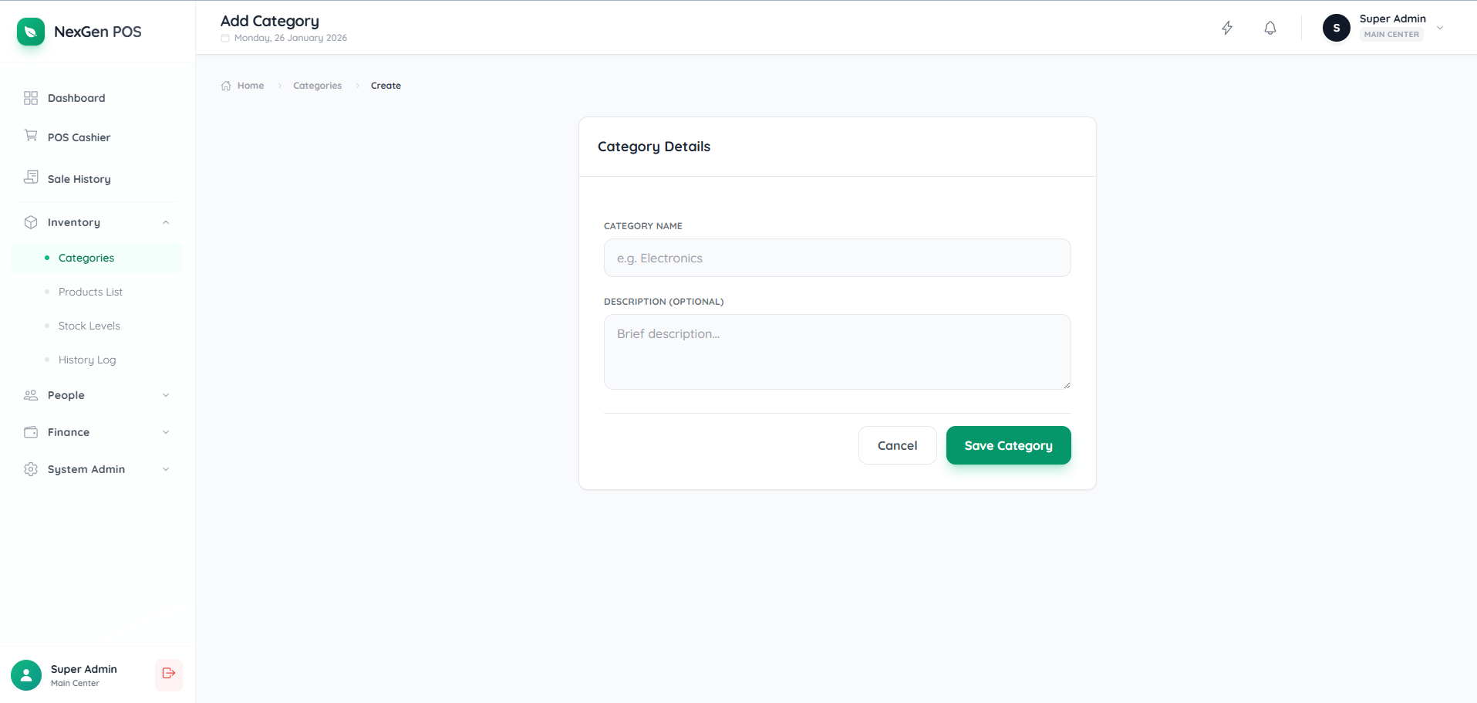The height and width of the screenshot is (703, 1477).
Task: Open the quick actions lightning bolt icon
Action: click(x=1227, y=28)
